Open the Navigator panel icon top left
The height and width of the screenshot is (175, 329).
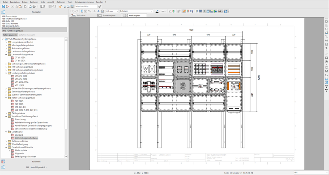[x=3, y=11]
